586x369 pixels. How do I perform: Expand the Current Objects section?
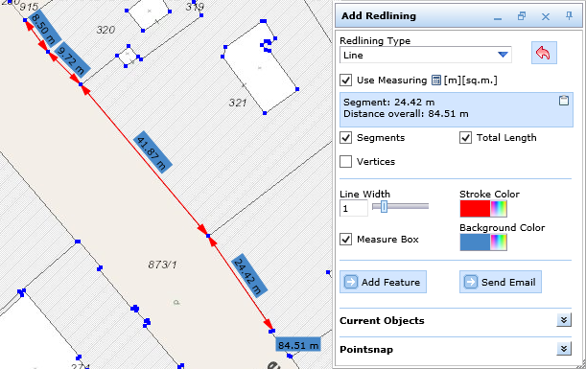tap(564, 320)
